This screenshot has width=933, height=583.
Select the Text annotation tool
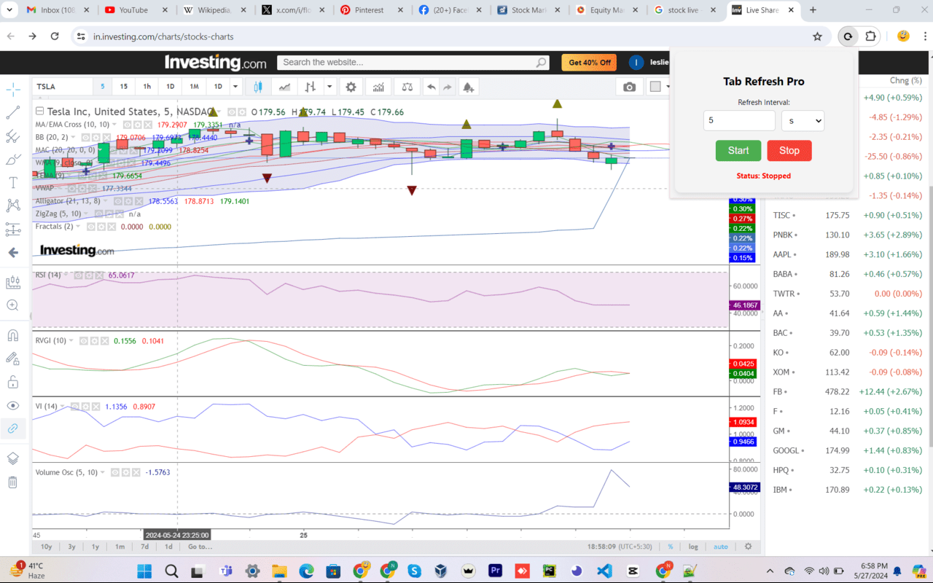(x=13, y=182)
